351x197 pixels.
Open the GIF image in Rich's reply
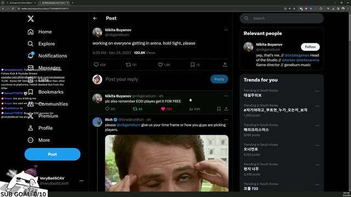click(167, 163)
